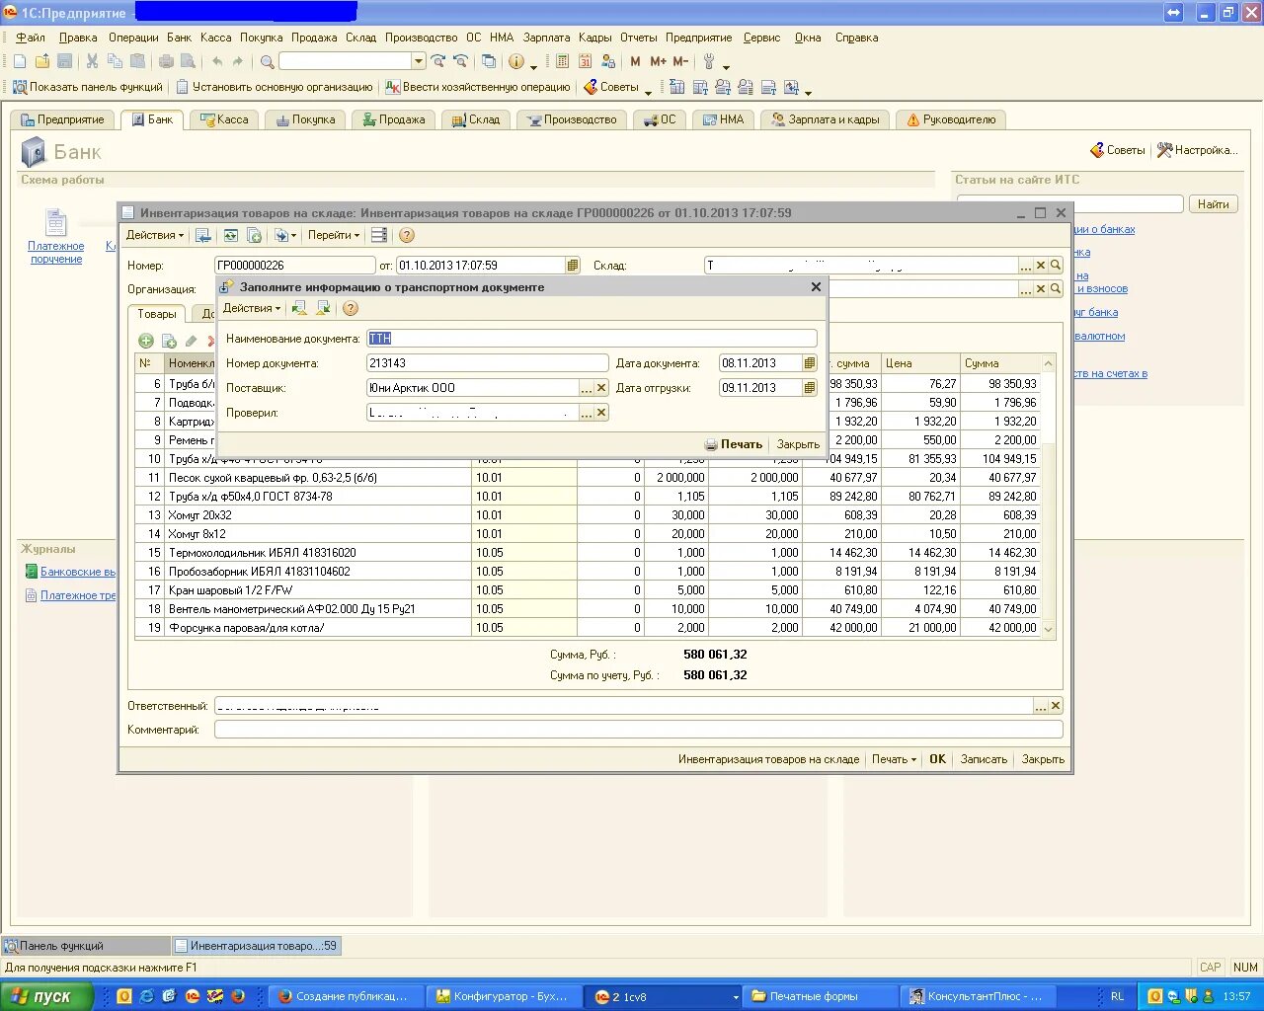
Task: Click the Сумма column header
Action: pos(1000,363)
